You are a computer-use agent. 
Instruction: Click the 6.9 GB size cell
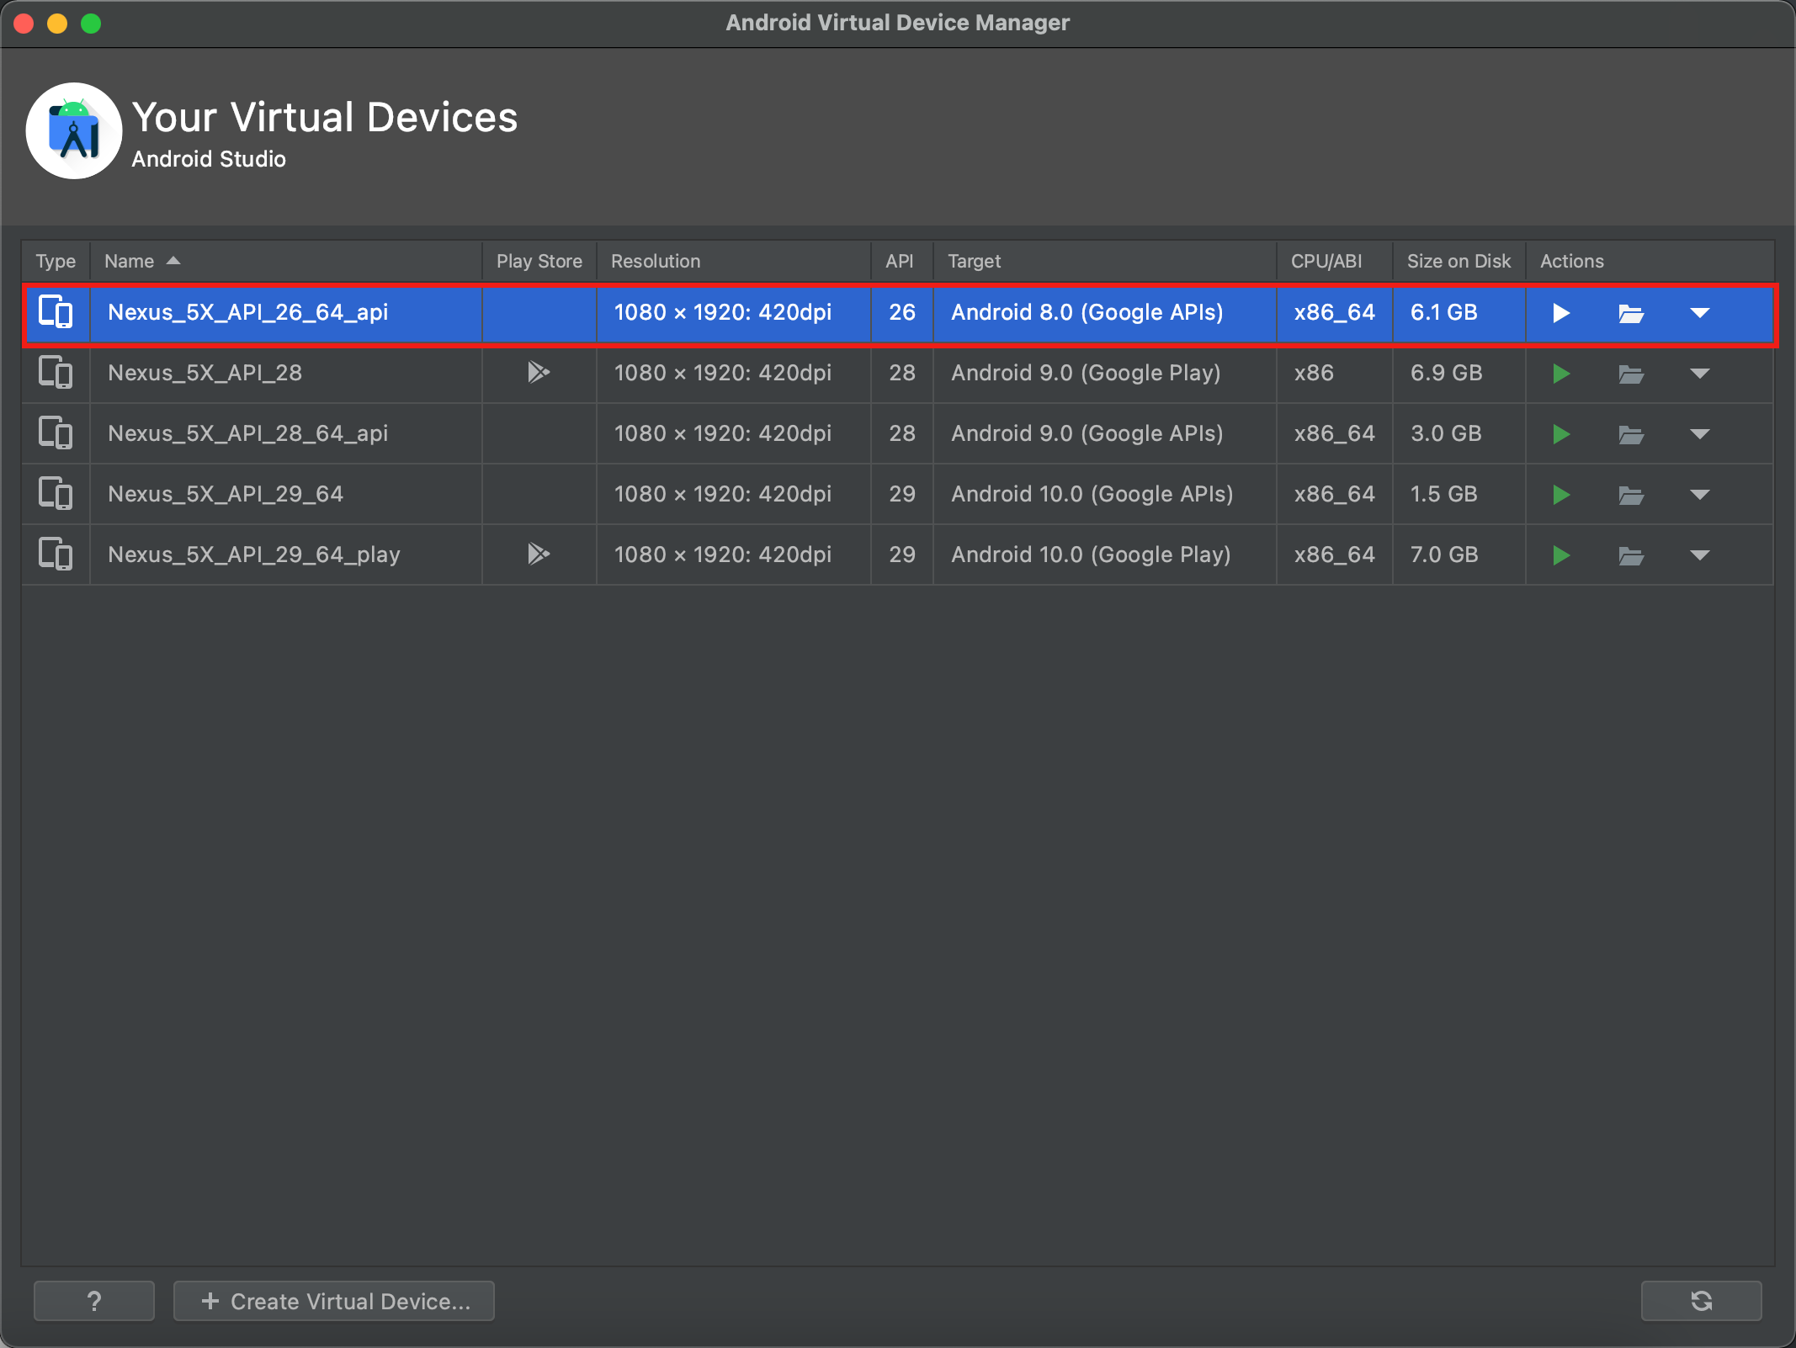tap(1459, 373)
